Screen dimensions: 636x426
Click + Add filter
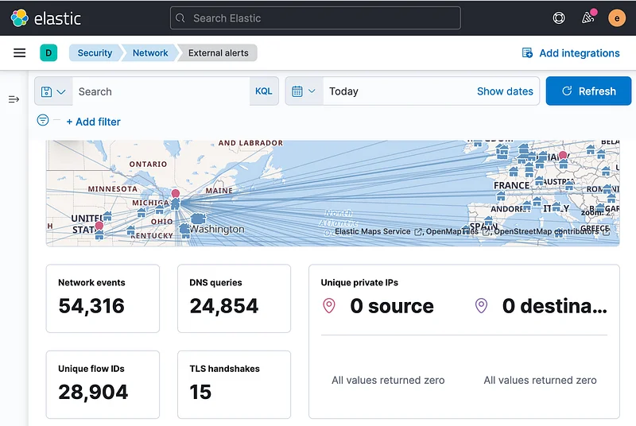tap(93, 122)
